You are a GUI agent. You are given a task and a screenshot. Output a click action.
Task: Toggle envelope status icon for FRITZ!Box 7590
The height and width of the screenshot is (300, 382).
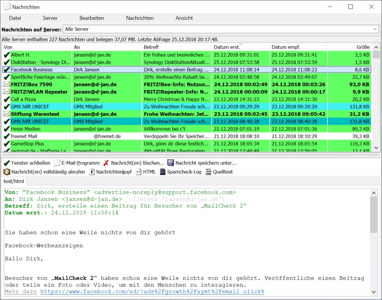point(7,84)
